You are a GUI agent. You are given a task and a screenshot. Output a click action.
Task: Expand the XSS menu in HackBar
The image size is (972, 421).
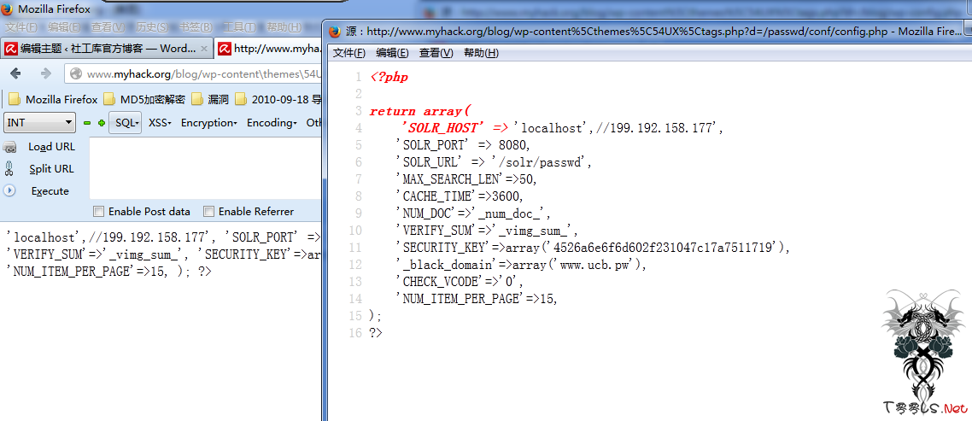[160, 123]
